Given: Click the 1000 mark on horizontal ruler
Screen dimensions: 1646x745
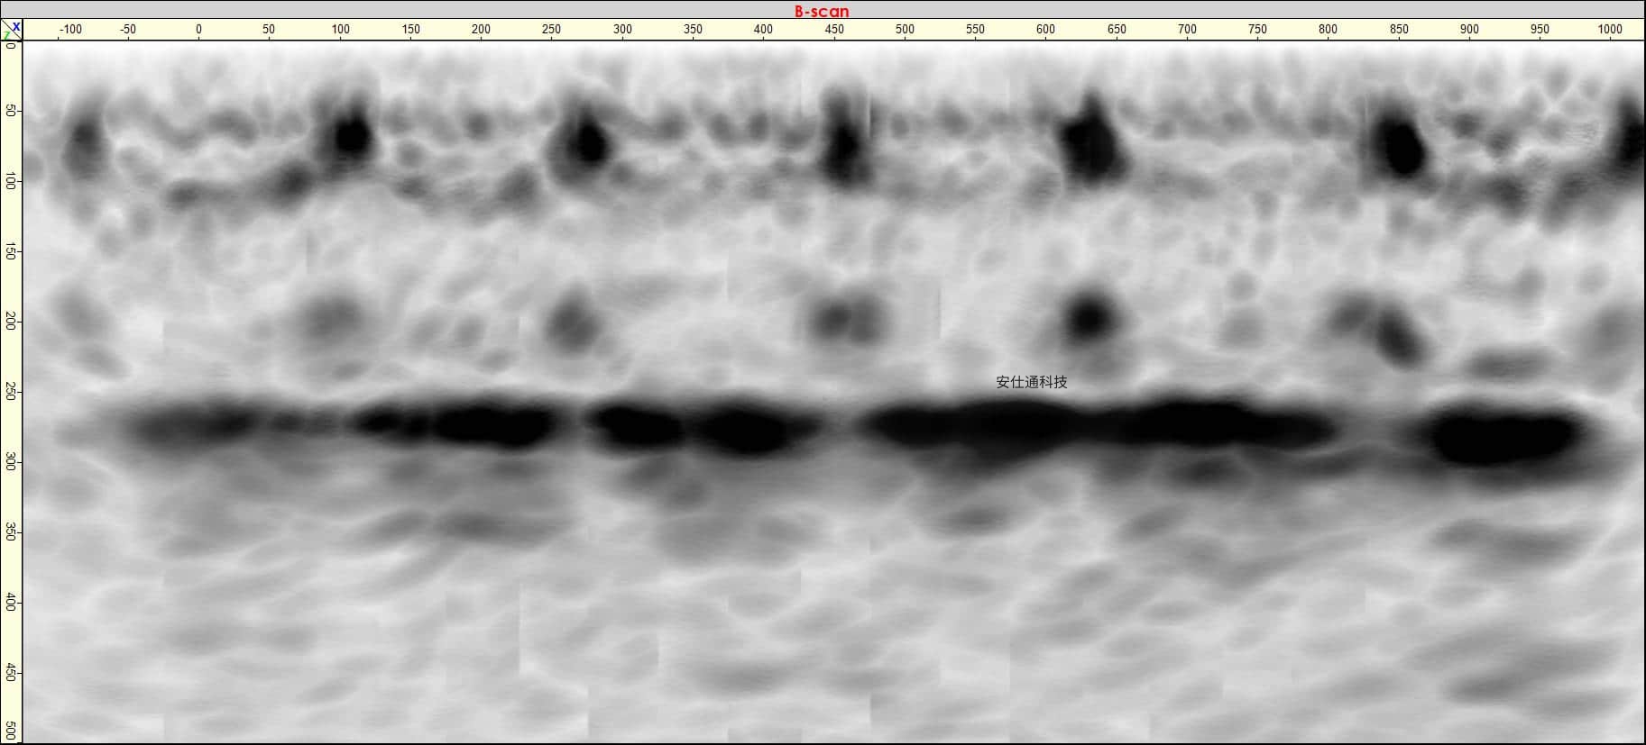Looking at the screenshot, I should pyautogui.click(x=1610, y=30).
